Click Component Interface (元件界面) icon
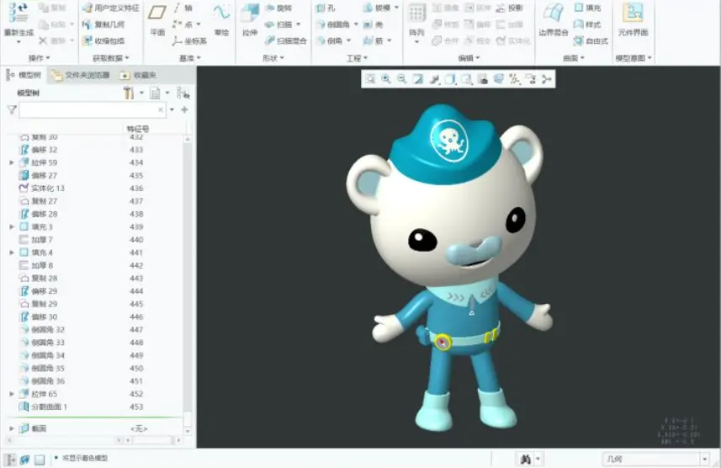721x468 pixels. tap(633, 13)
